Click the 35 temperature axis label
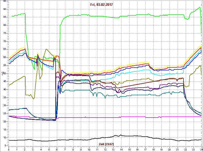Viewport: 203px width, 152px height. 4,98
